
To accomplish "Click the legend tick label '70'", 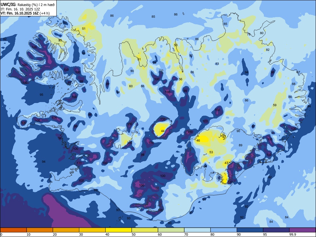I will click(186, 234).
